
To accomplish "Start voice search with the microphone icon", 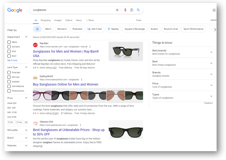I will pos(125,10).
